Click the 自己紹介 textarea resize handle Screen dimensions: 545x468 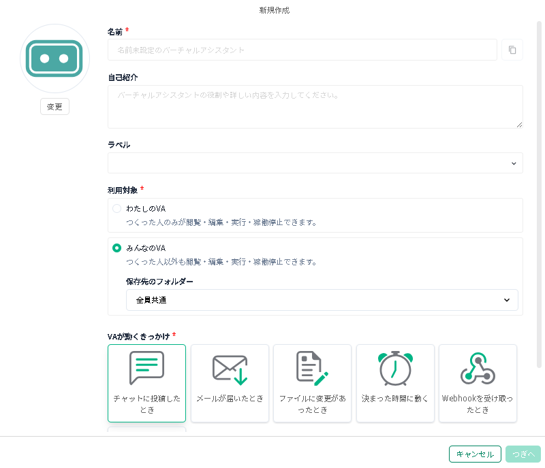pyautogui.click(x=519, y=124)
